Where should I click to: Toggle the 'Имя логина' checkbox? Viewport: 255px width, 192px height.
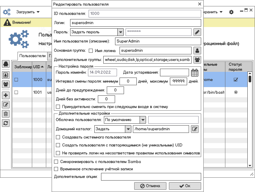click(91, 51)
